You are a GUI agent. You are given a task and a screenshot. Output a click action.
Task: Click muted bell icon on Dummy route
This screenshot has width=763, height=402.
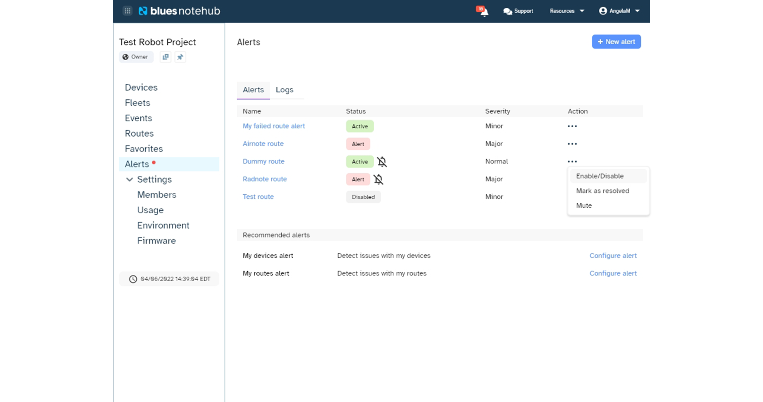(382, 162)
